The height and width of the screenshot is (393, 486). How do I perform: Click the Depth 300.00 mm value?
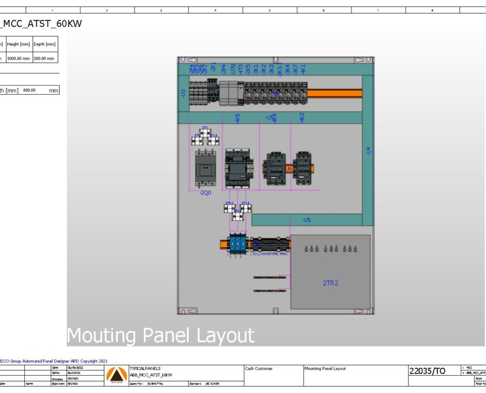45,57
